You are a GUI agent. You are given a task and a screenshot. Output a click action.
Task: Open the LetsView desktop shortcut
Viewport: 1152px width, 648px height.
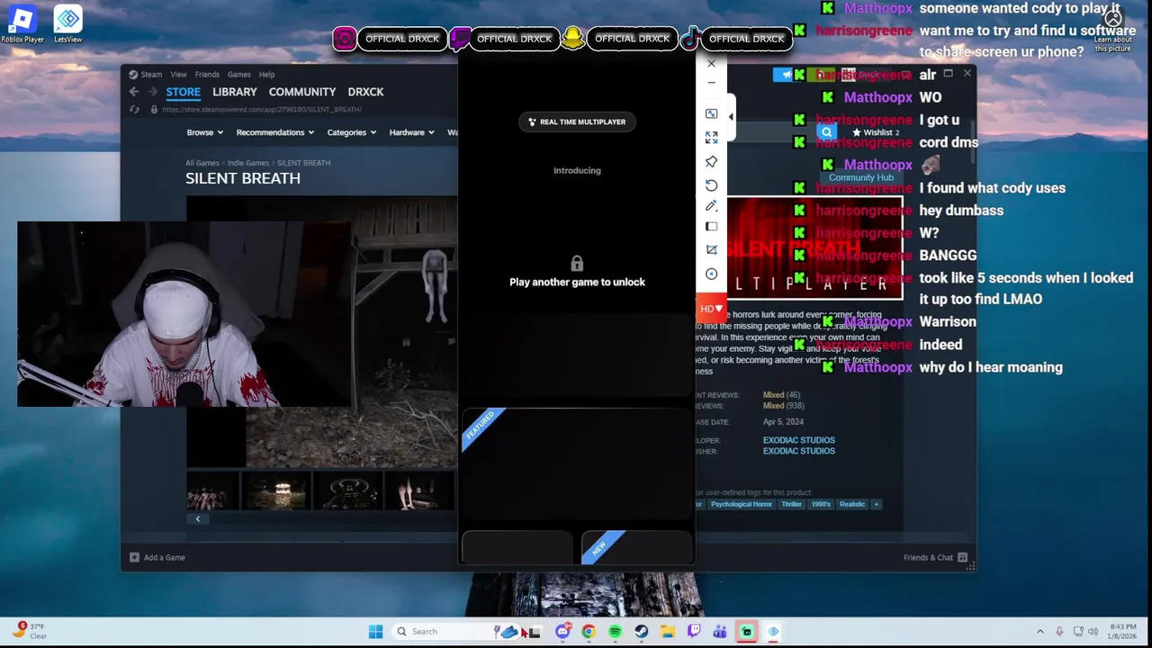click(x=67, y=24)
